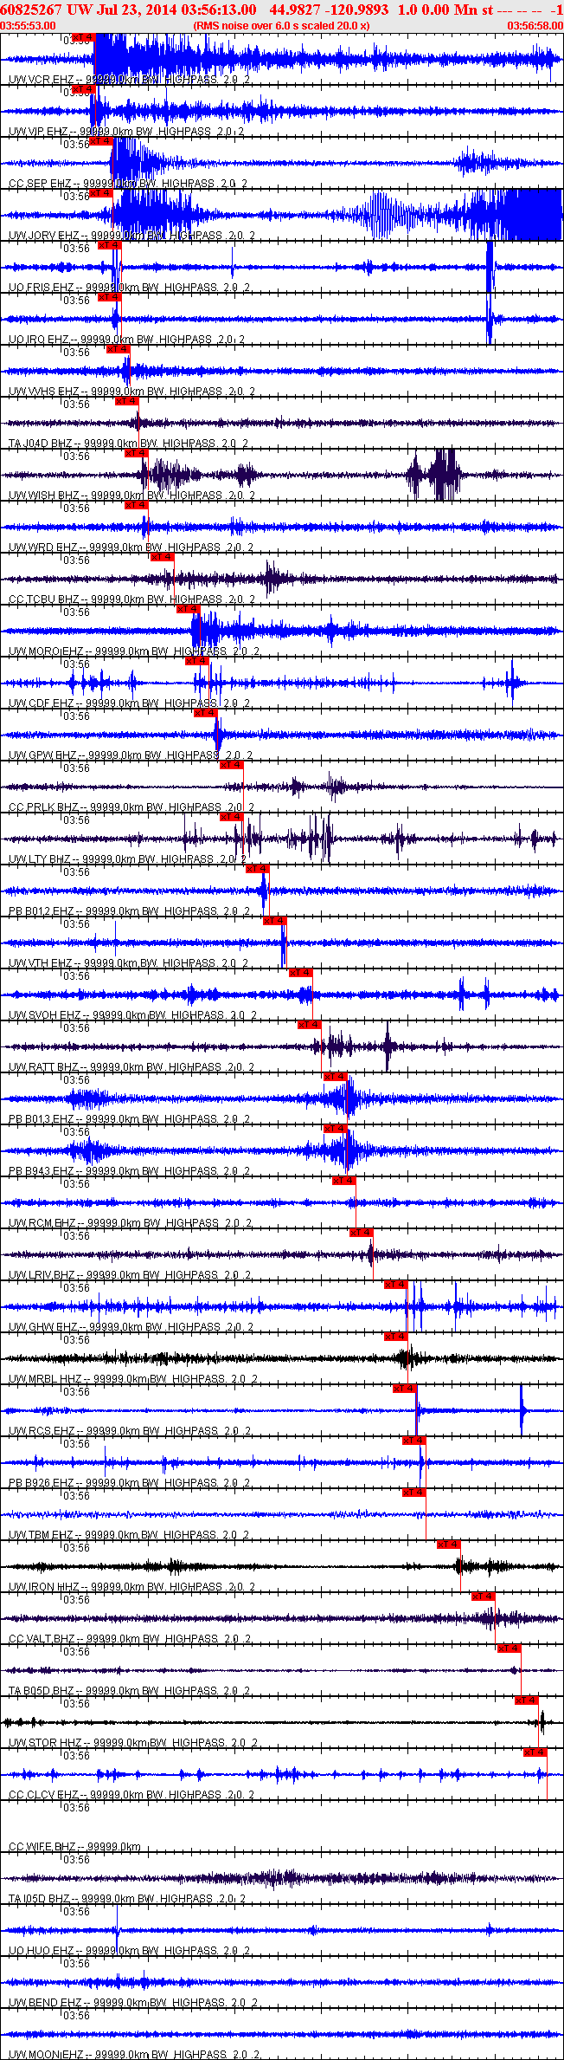Click the red pick flag on CC.SEP trace
Screen dimensions: 564x2060
101,141
